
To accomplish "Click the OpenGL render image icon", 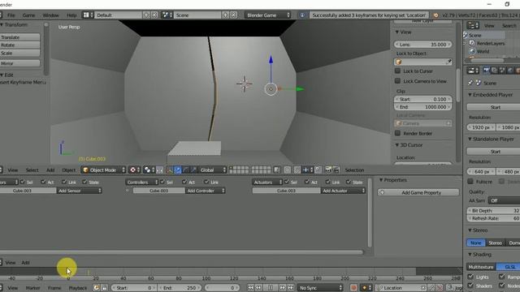I will pos(328,170).
